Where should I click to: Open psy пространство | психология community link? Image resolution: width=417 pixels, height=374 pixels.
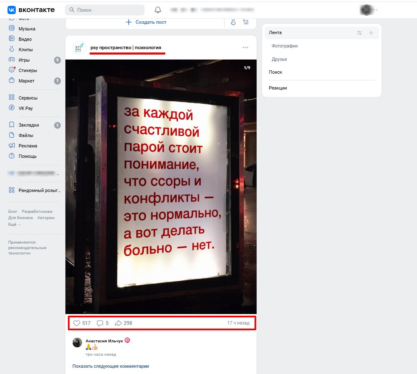pyautogui.click(x=126, y=47)
